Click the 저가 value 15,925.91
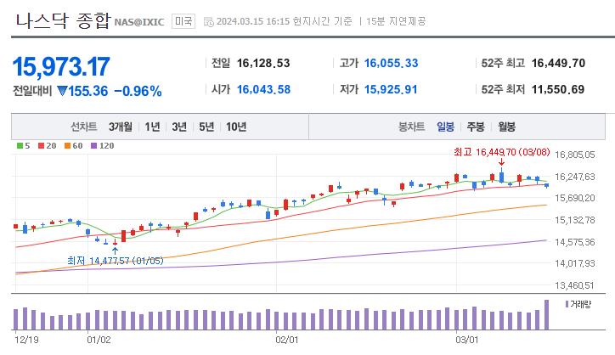 click(391, 89)
